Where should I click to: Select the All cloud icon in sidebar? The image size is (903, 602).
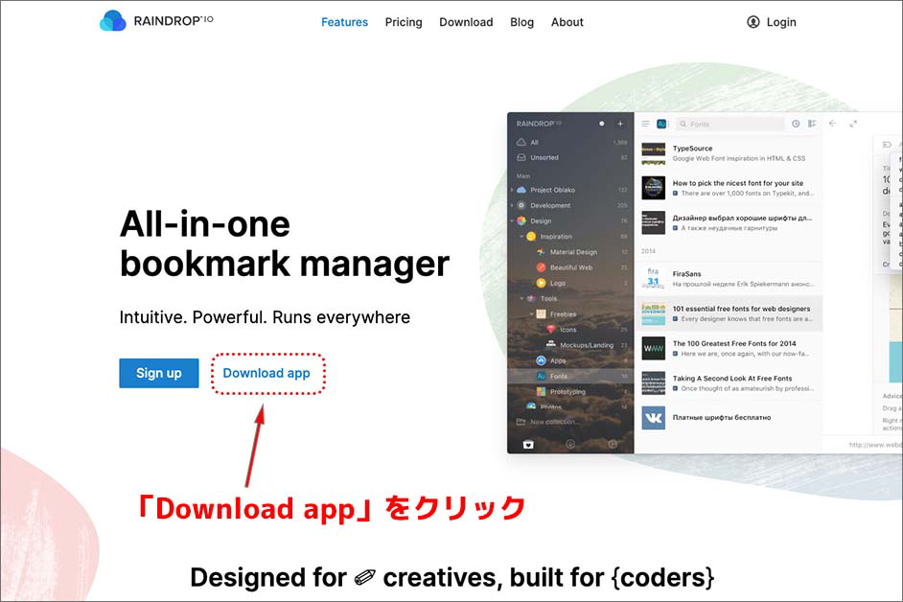[x=521, y=142]
